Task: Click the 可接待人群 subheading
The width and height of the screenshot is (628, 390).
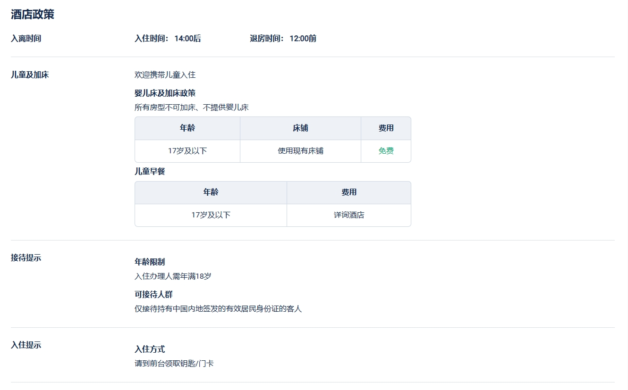Action: (x=153, y=294)
